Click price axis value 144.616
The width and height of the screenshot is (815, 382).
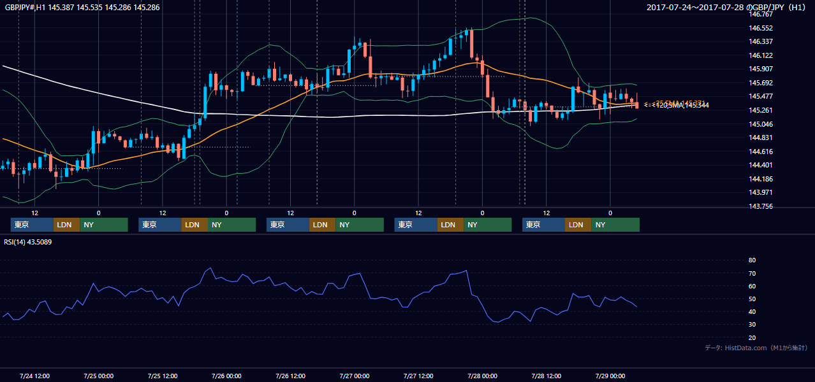(761, 152)
